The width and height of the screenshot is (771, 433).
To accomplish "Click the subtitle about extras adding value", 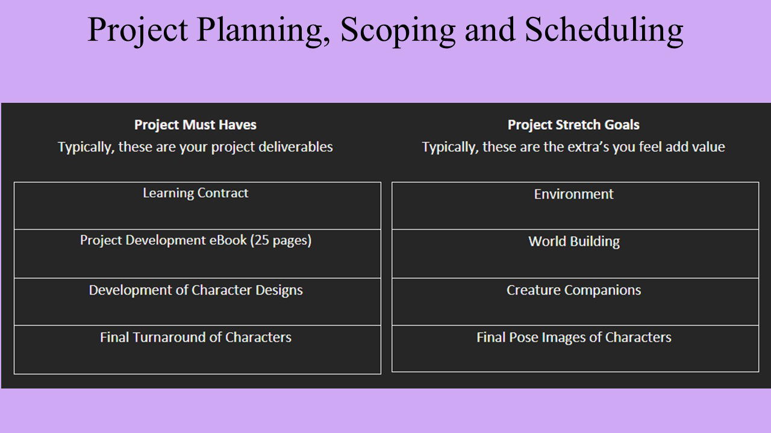I will coord(573,147).
